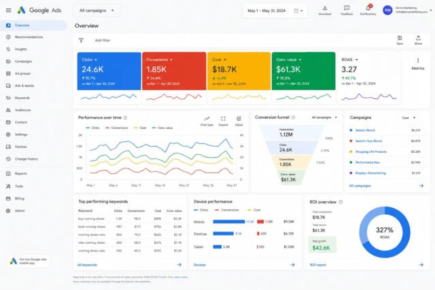This screenshot has height=290, width=435.
Task: Click the Conversion funnel help icon
Action: pos(293,117)
